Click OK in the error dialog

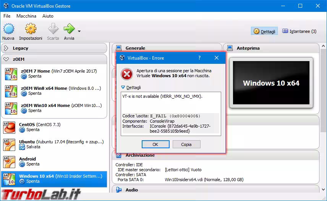[155, 144]
